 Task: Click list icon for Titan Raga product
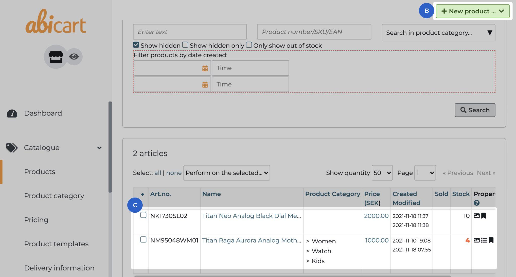click(x=484, y=240)
